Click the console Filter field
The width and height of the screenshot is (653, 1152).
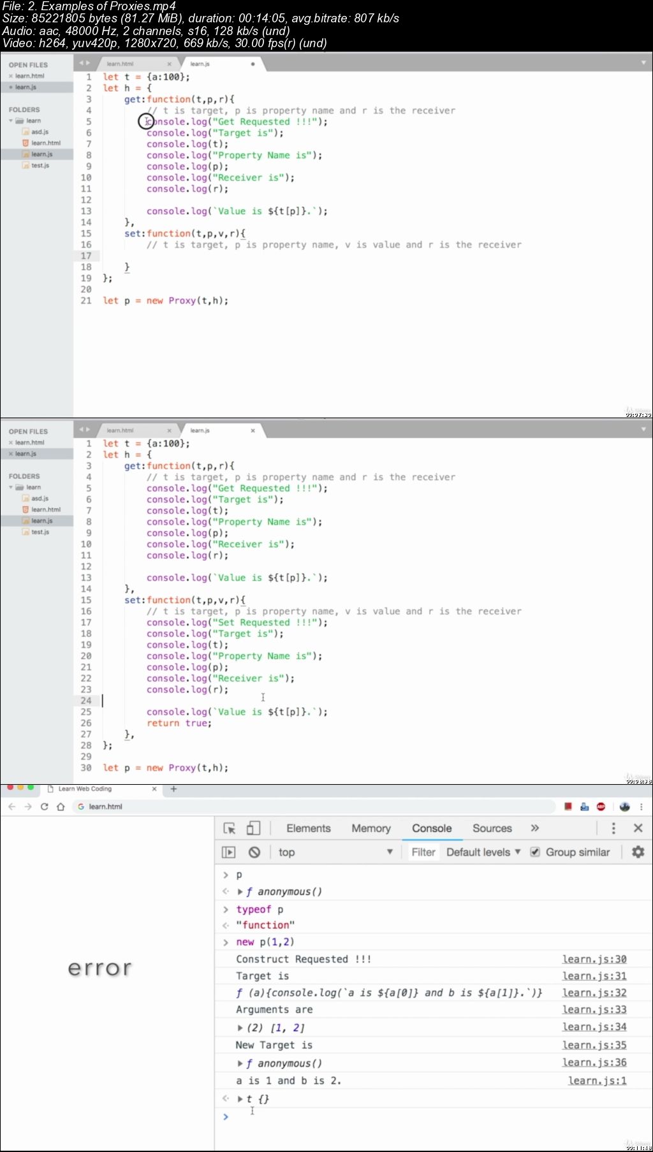coord(423,852)
